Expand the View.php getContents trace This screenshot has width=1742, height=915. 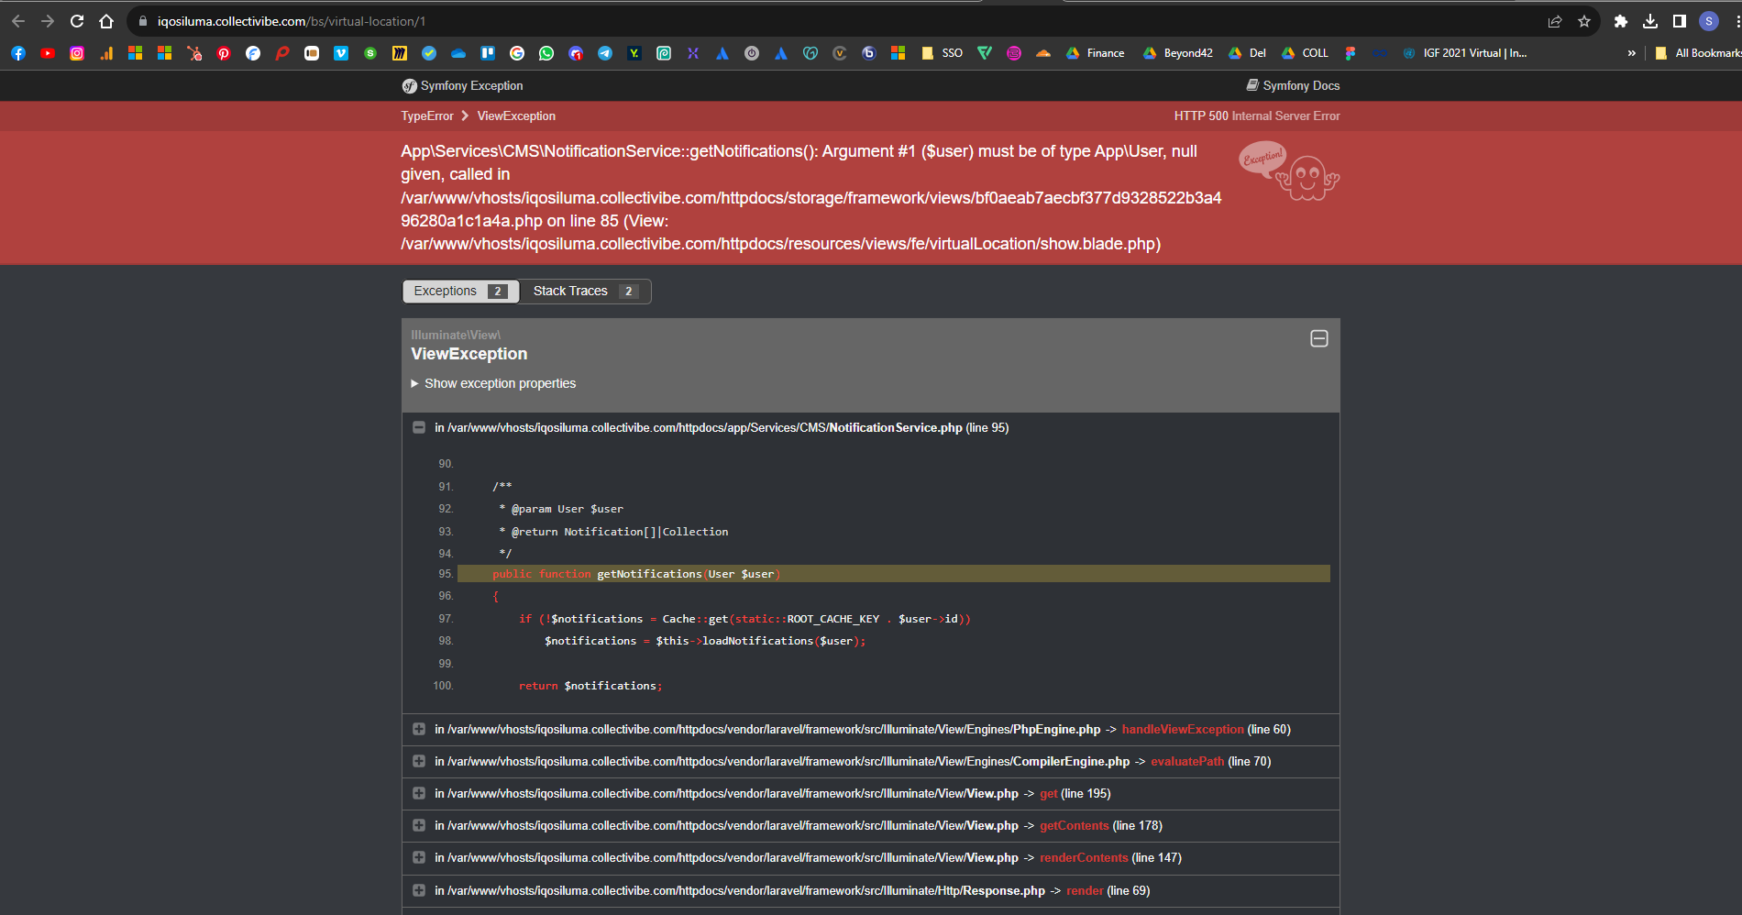(x=419, y=825)
